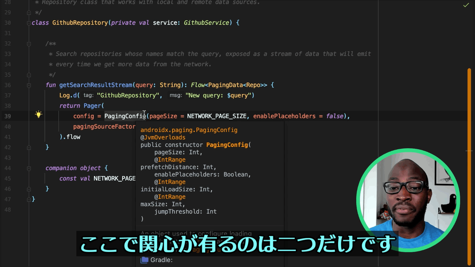Click the presenter webcam video circle
The height and width of the screenshot is (267, 475).
(408, 200)
